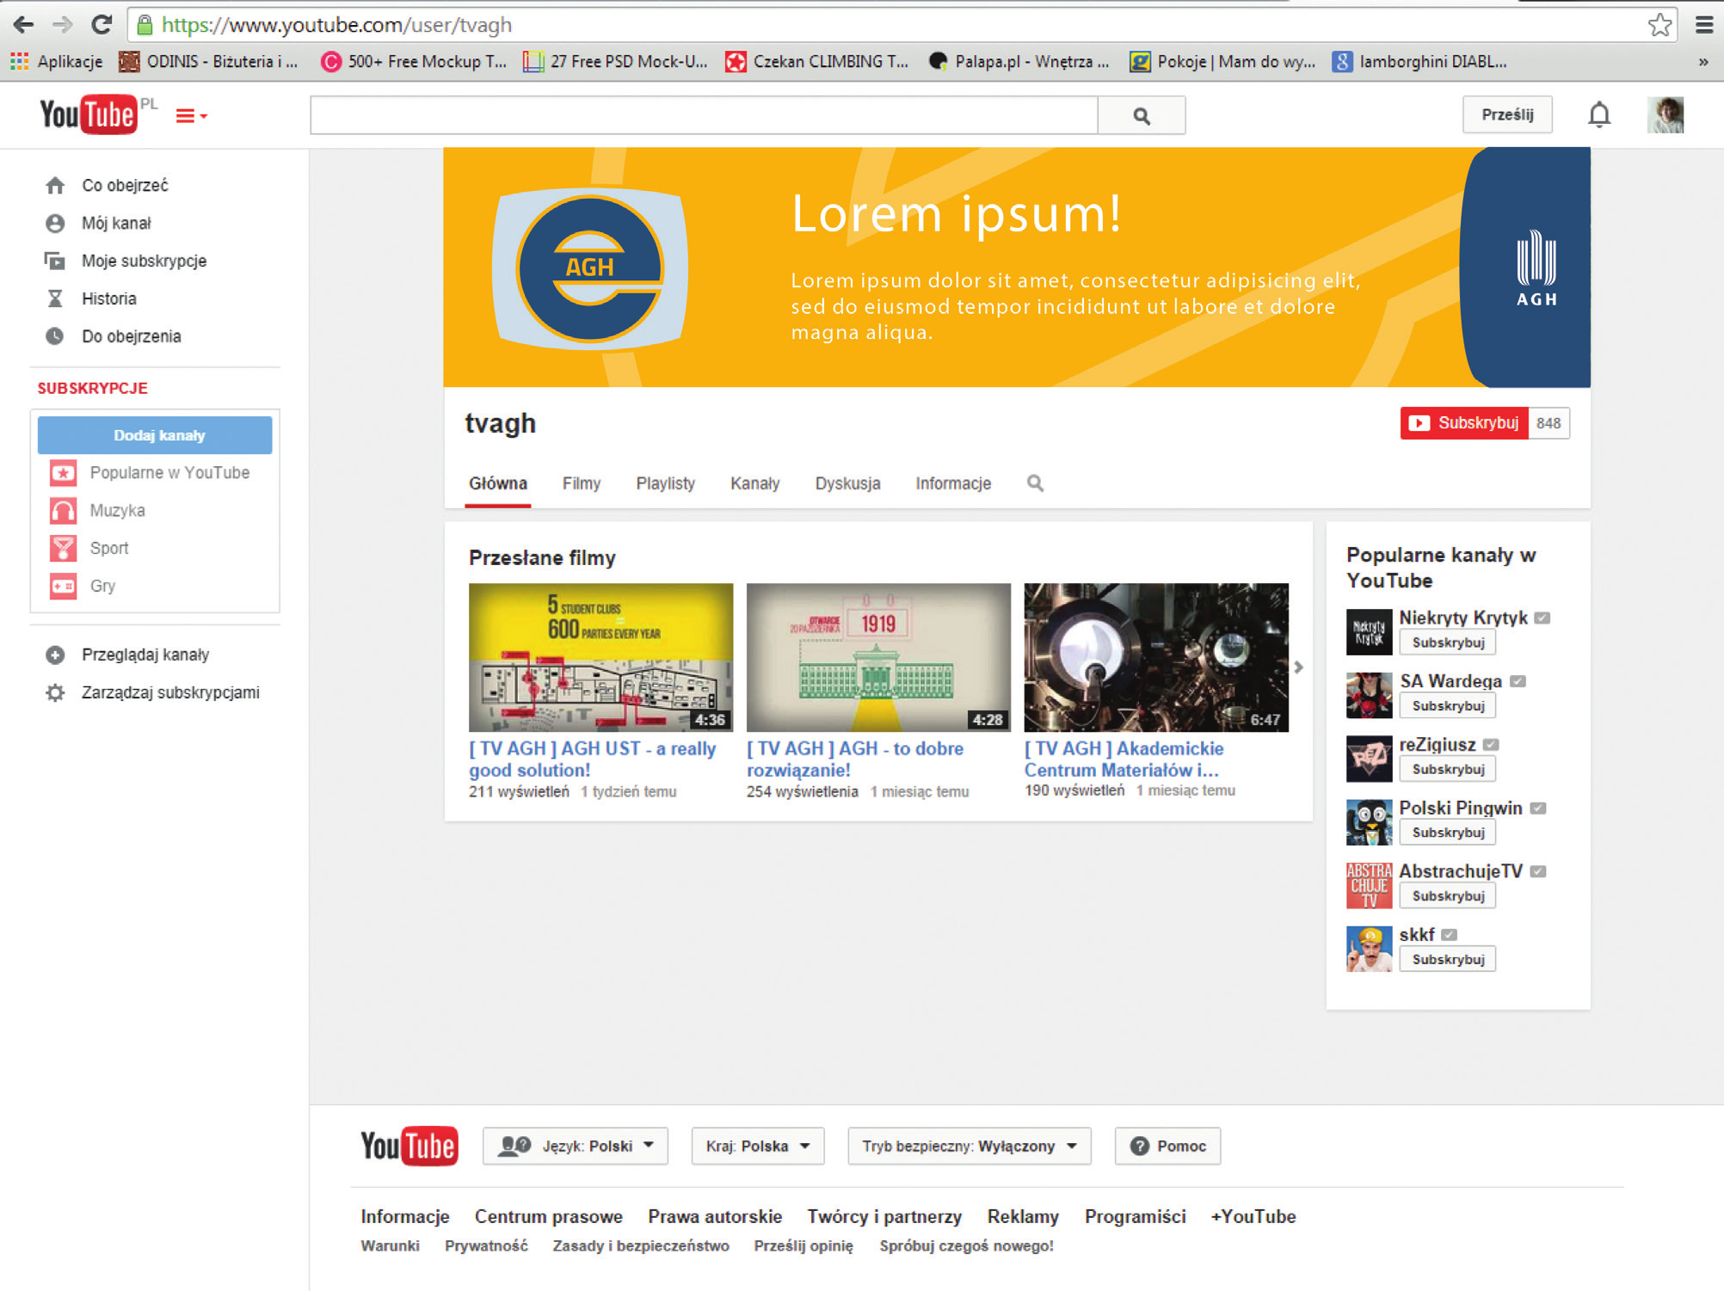Image resolution: width=1724 pixels, height=1291 pixels.
Task: Click Popularne w YouTube icon
Action: pyautogui.click(x=63, y=473)
